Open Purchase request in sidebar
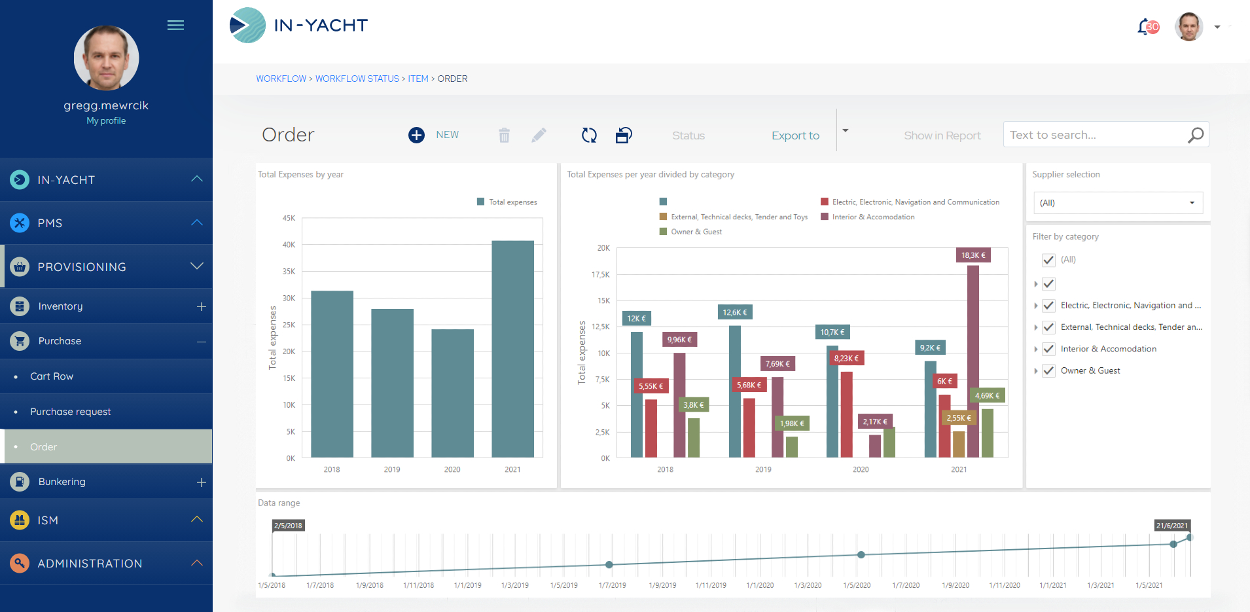Image resolution: width=1250 pixels, height=612 pixels. click(71, 412)
